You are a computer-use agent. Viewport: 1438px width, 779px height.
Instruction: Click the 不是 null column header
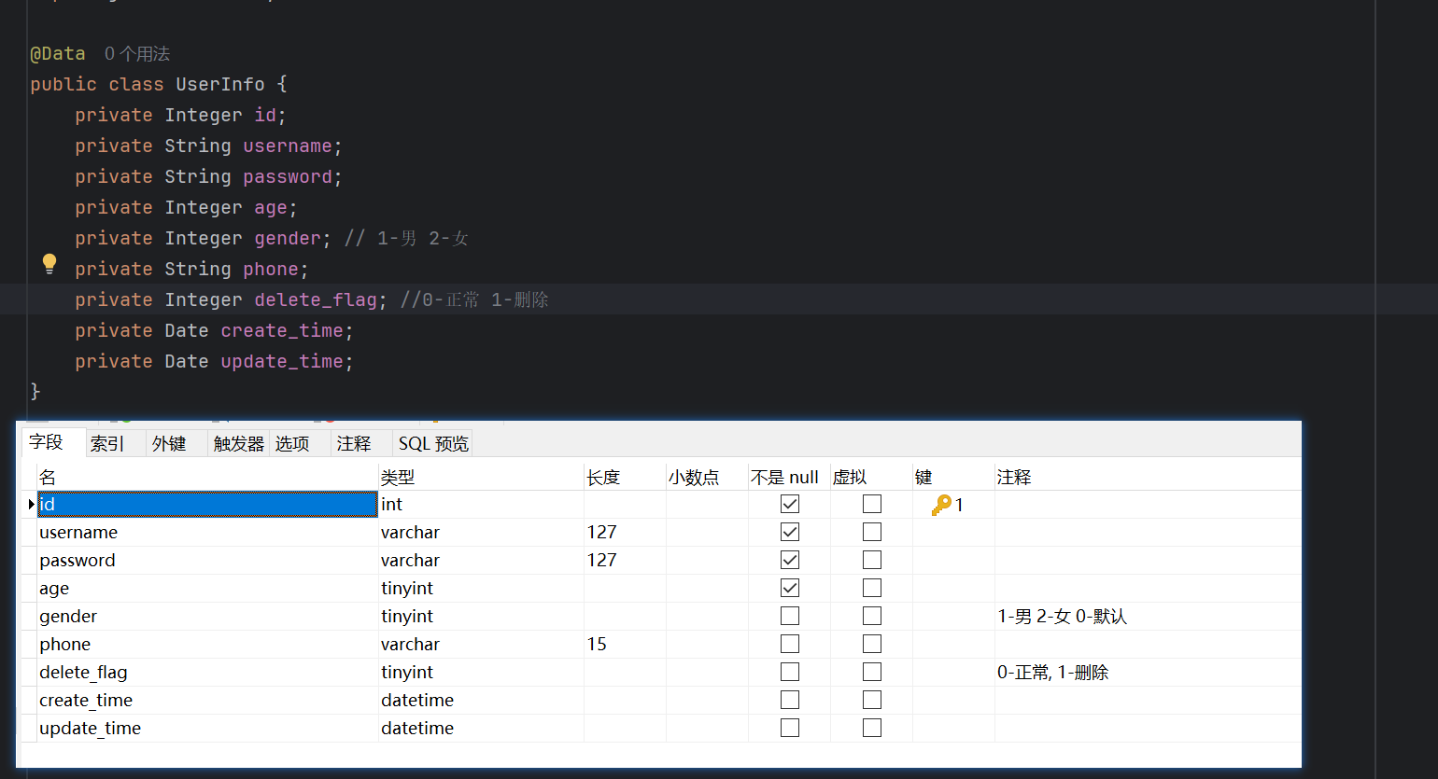tap(789, 478)
